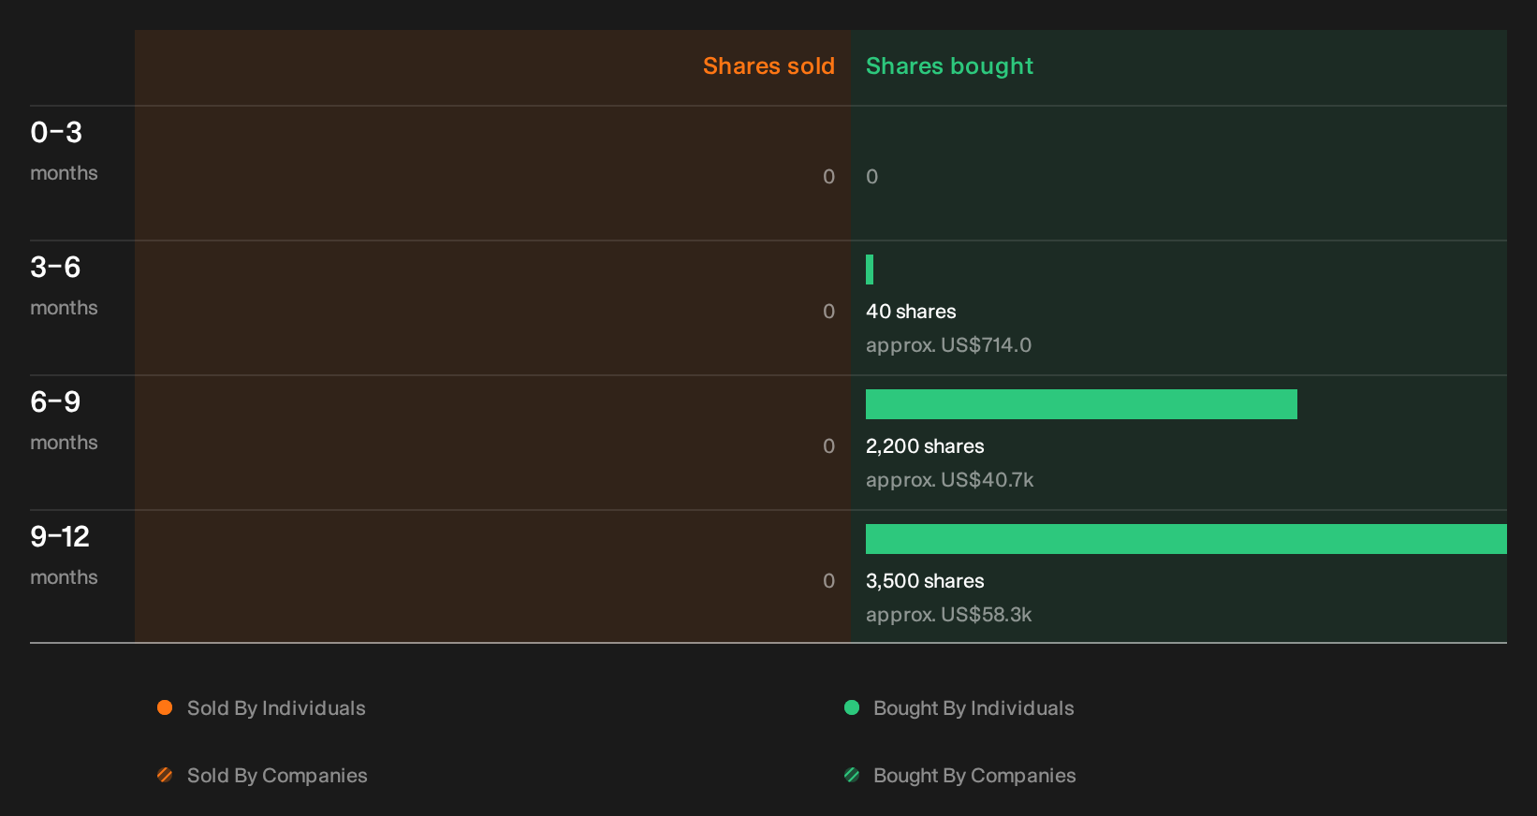Click the 2,200 shares value
Image resolution: width=1537 pixels, height=816 pixels.
click(925, 446)
